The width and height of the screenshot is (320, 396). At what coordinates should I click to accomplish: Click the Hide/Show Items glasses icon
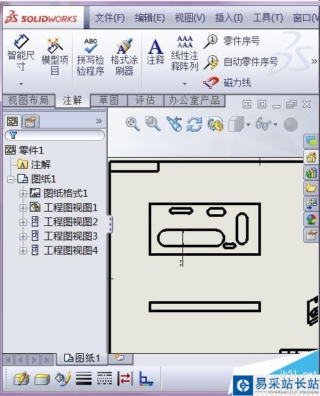[263, 124]
